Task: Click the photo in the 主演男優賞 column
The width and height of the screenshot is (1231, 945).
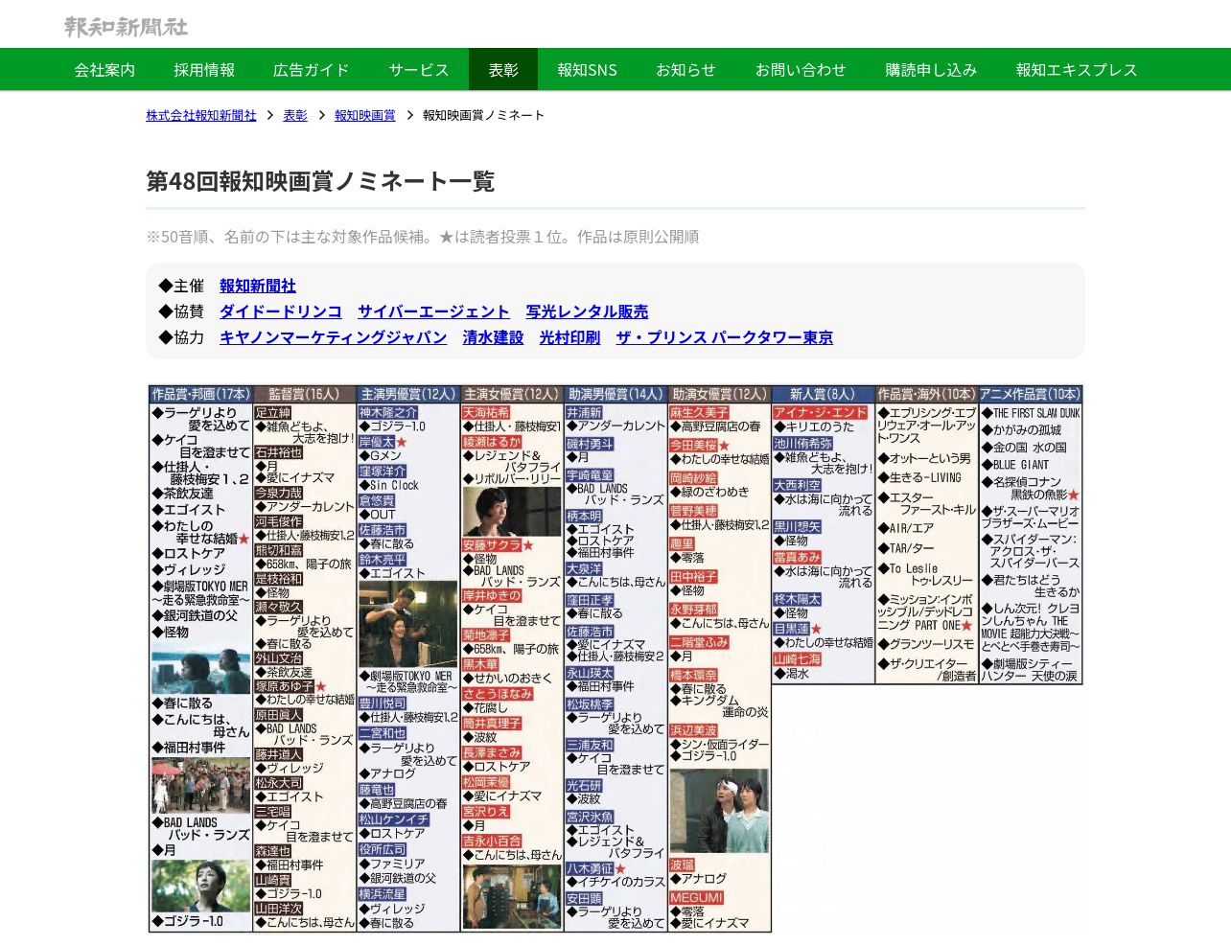Action: tap(408, 624)
